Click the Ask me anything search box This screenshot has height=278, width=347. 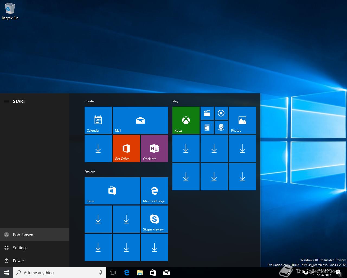tap(60, 273)
